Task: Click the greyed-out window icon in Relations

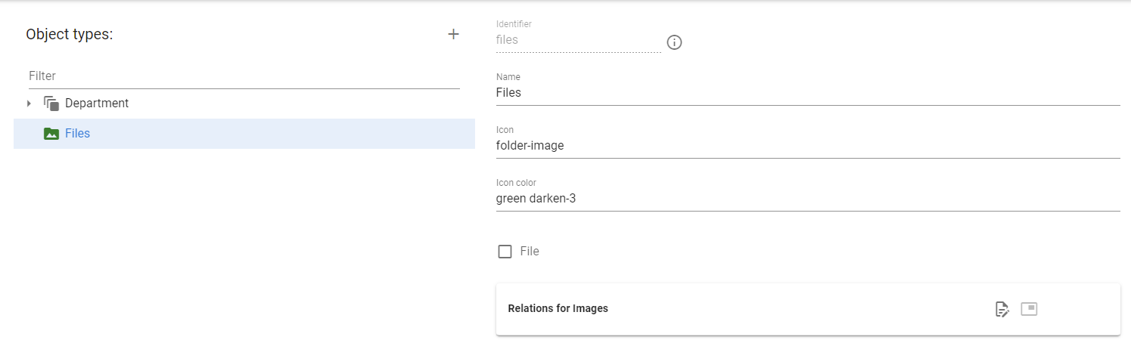Action: pos(1029,308)
